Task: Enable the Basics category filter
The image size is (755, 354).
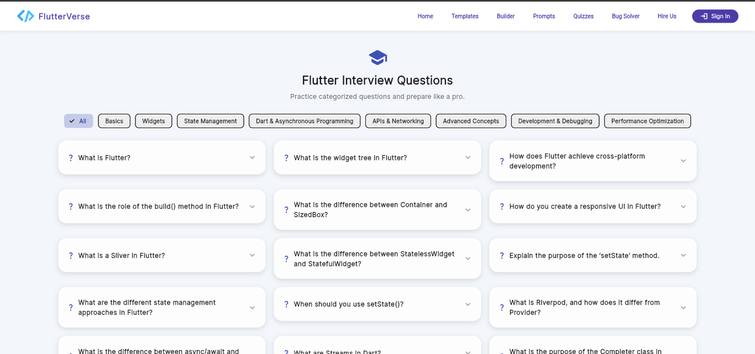Action: point(114,121)
